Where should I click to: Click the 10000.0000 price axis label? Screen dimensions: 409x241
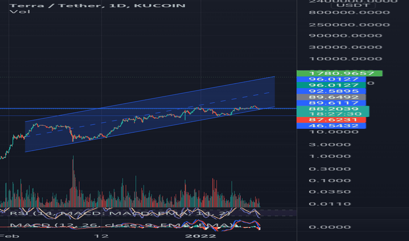[x=345, y=59]
